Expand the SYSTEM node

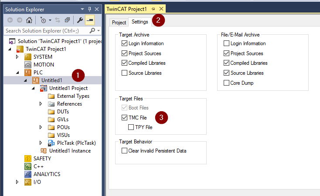coord(17,57)
